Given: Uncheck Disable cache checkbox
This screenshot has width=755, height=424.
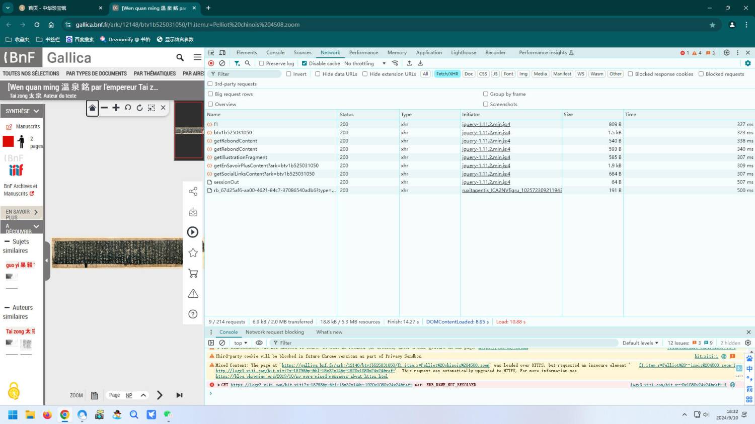Looking at the screenshot, I should [x=304, y=63].
